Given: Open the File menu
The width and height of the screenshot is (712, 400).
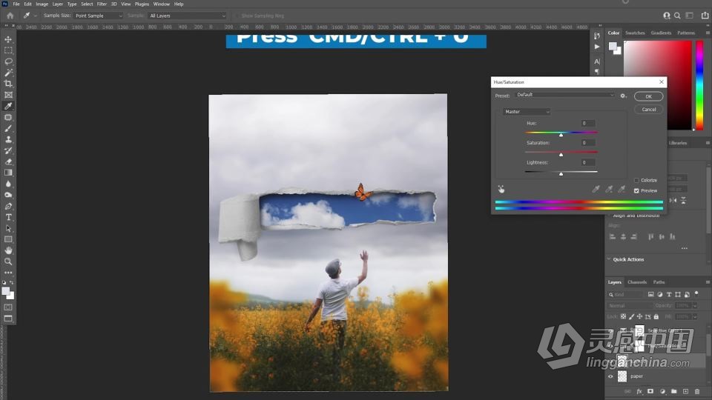Looking at the screenshot, I should [x=16, y=4].
